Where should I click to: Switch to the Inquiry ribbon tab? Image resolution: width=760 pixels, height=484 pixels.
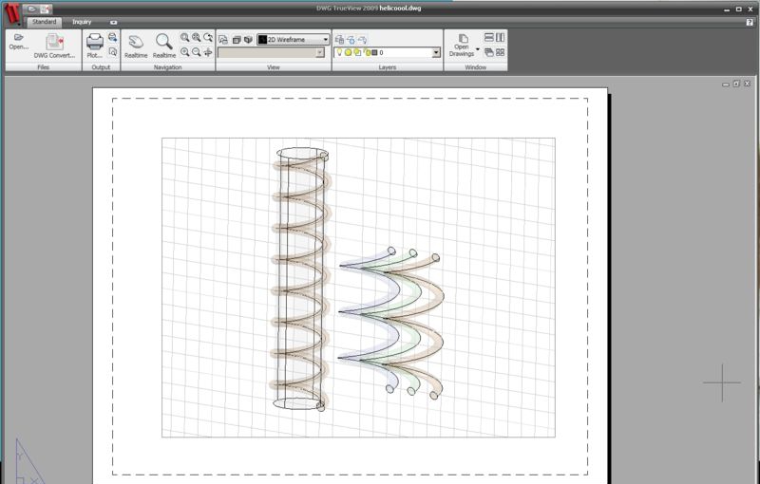(82, 21)
